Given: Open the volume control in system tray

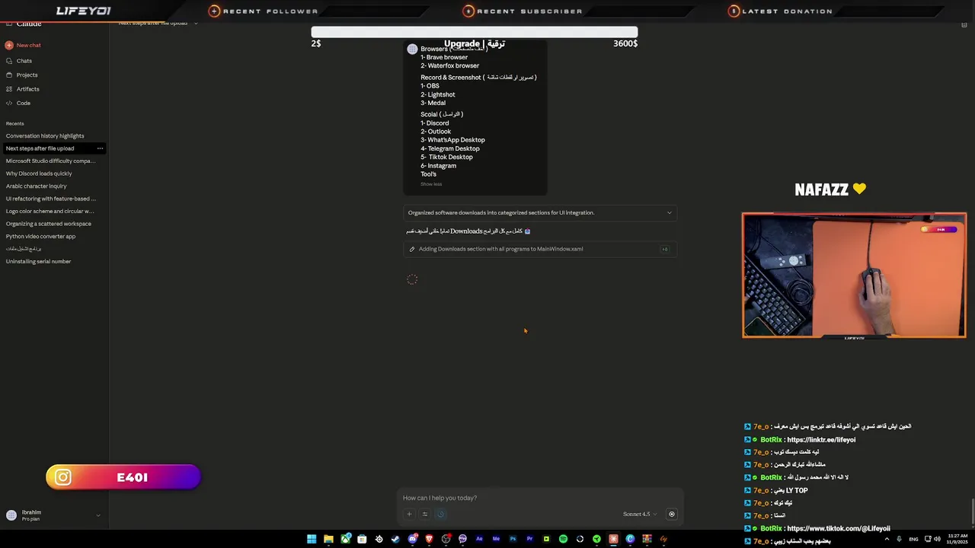Looking at the screenshot, I should [938, 539].
